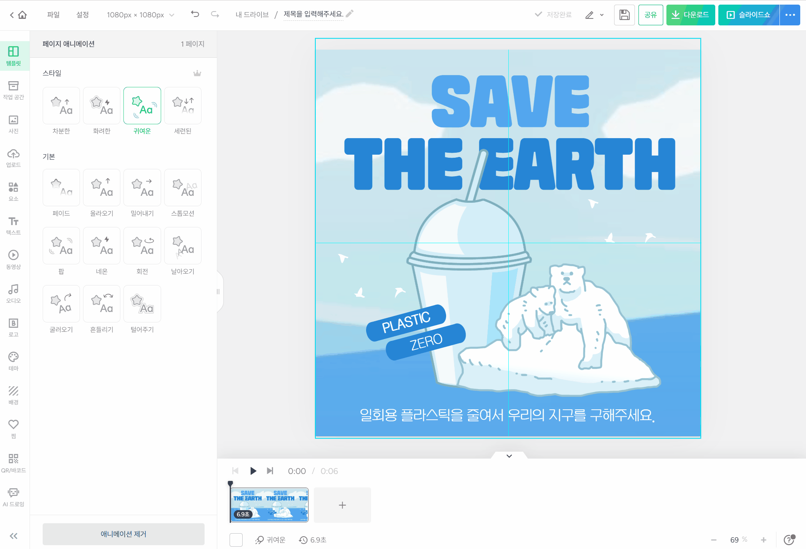Click the premium crown icon
The image size is (806, 549).
(x=197, y=73)
